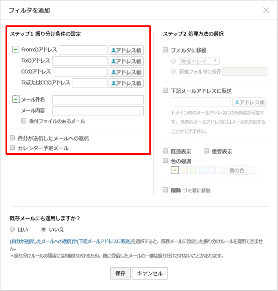Close the filter add dialog

tap(266, 10)
